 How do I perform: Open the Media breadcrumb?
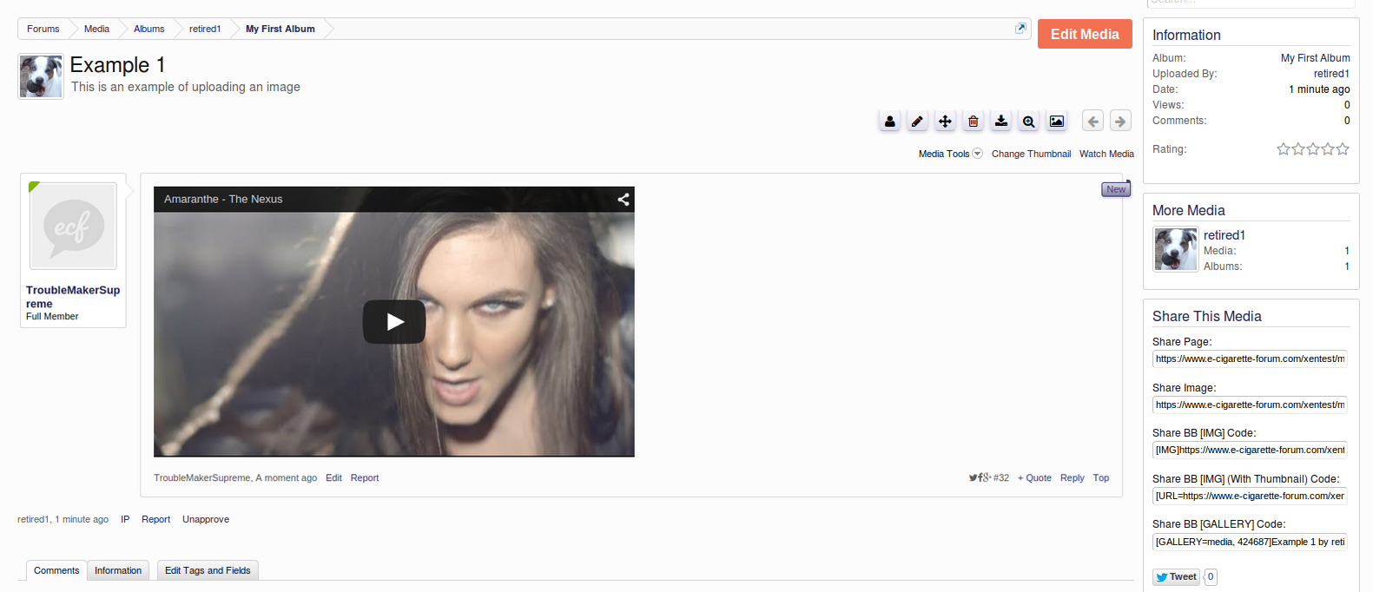click(96, 29)
